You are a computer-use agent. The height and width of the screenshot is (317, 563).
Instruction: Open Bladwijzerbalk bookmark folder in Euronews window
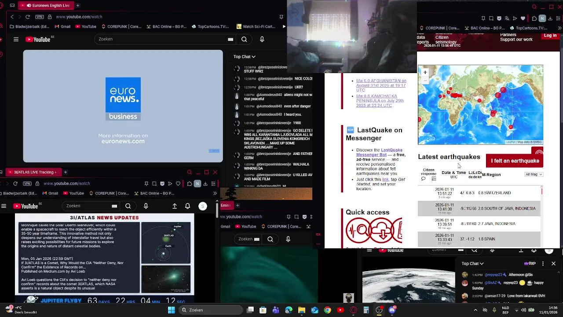point(29,26)
